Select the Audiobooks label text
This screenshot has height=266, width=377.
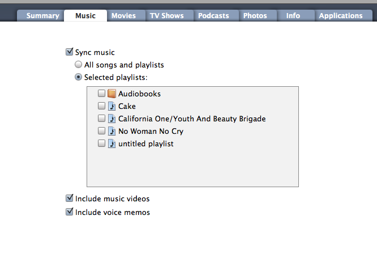pyautogui.click(x=139, y=94)
